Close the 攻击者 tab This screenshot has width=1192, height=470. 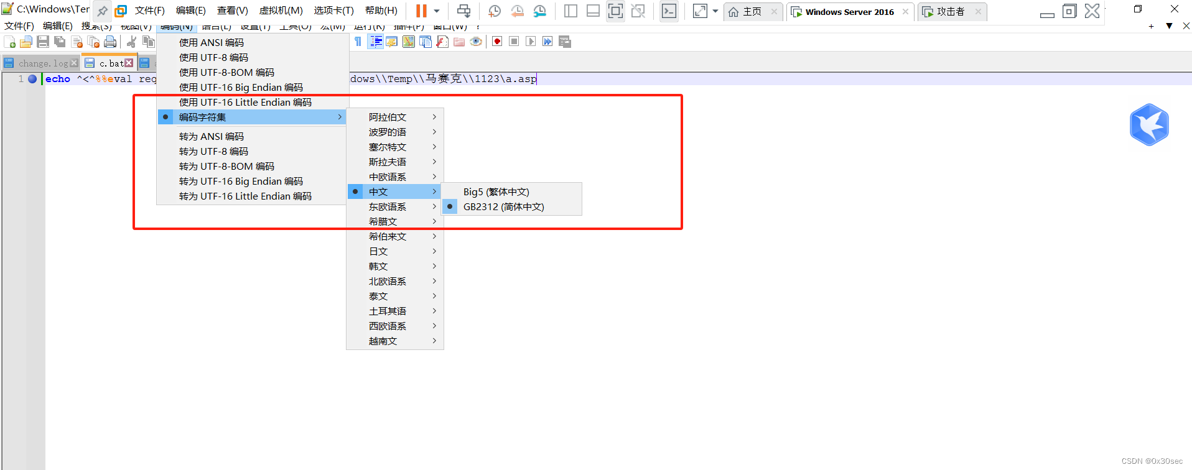(978, 12)
